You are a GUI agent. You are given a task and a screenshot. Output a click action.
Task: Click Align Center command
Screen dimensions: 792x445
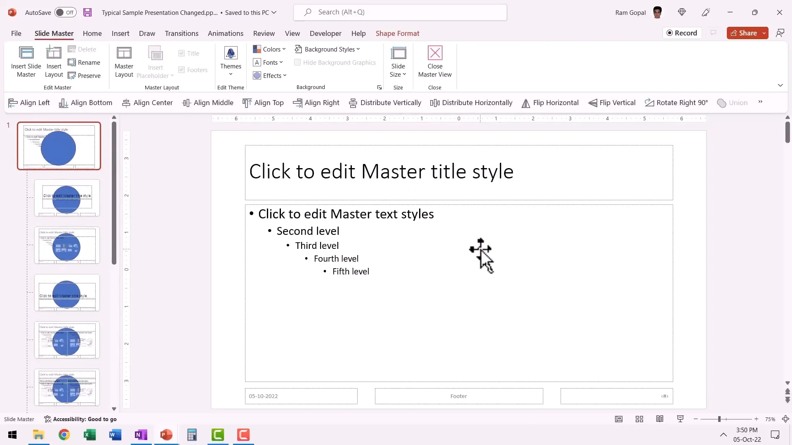(147, 103)
